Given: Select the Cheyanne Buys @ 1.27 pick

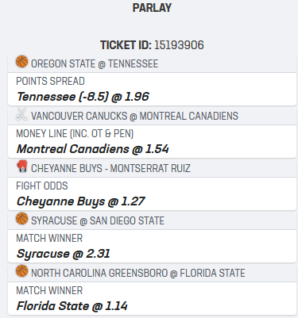Looking at the screenshot, I should 80,201.
